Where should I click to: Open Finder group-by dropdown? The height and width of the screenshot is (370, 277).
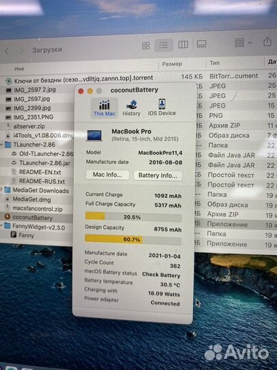243,43
